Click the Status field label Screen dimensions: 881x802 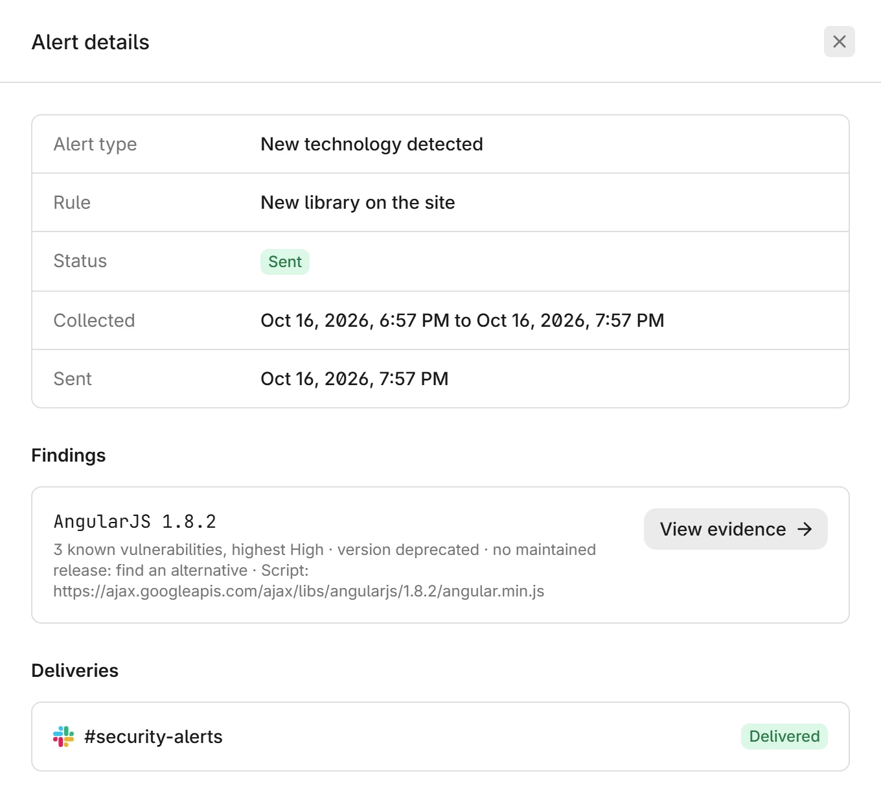(80, 261)
